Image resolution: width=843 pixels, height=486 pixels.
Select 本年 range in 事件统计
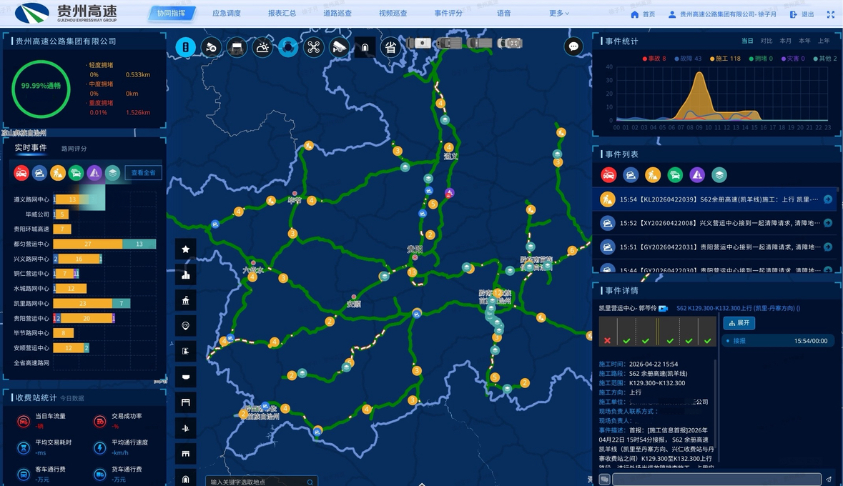point(804,41)
